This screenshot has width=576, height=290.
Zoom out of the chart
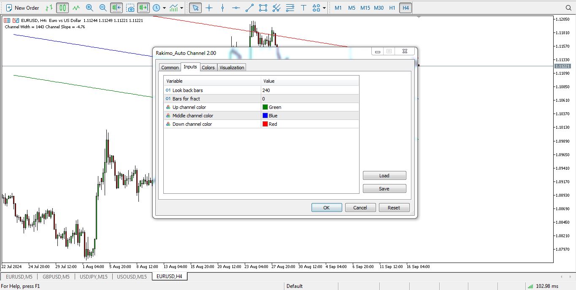pyautogui.click(x=103, y=8)
